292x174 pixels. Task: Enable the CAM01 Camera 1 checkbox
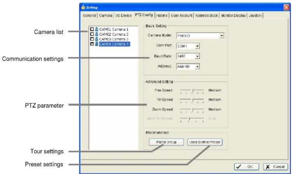(x=92, y=29)
